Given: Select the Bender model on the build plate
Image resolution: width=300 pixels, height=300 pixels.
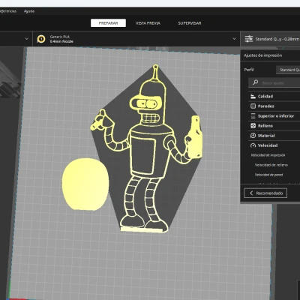Looking at the screenshot, I should coord(148,150).
